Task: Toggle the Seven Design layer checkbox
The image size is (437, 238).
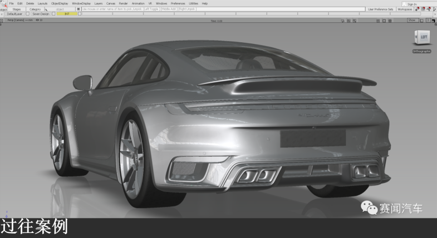Action: tap(53, 14)
